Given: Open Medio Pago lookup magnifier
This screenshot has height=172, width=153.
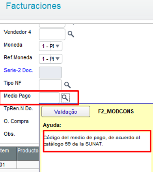Looking at the screenshot, I should (65, 98).
